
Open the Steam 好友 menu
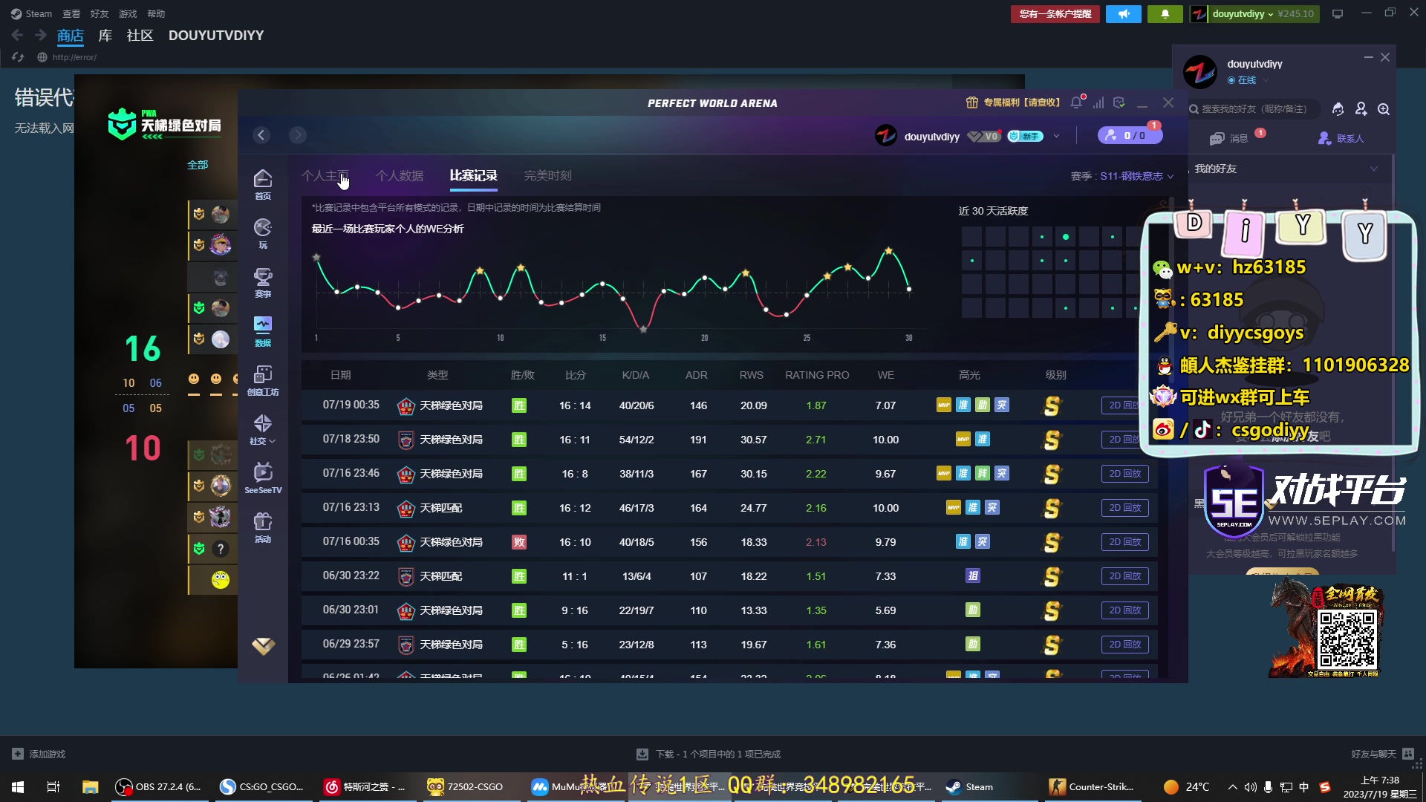point(100,14)
